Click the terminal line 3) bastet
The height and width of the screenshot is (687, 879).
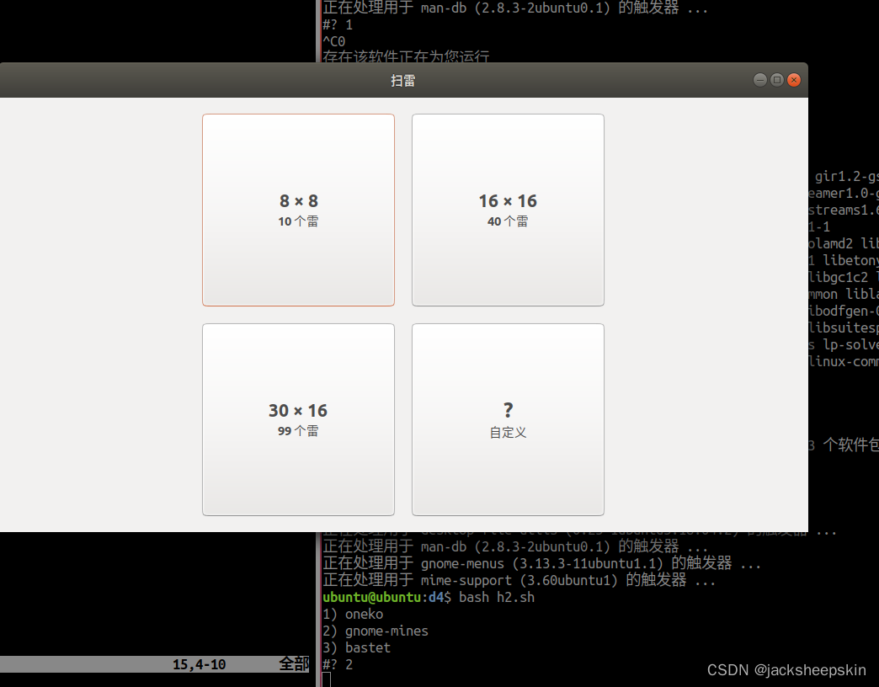[x=356, y=647]
